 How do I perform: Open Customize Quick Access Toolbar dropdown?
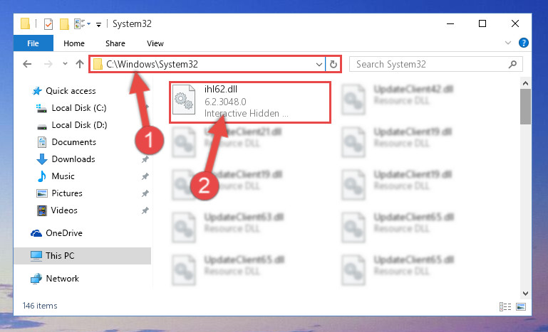pos(99,24)
